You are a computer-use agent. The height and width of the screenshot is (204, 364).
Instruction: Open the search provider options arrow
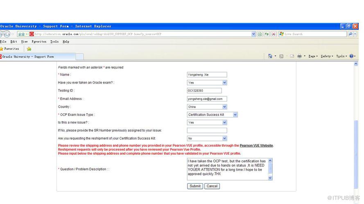coord(355,34)
